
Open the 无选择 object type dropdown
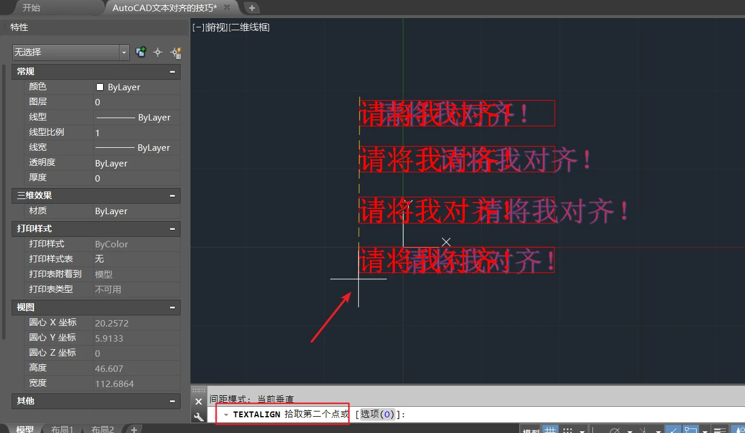click(124, 52)
